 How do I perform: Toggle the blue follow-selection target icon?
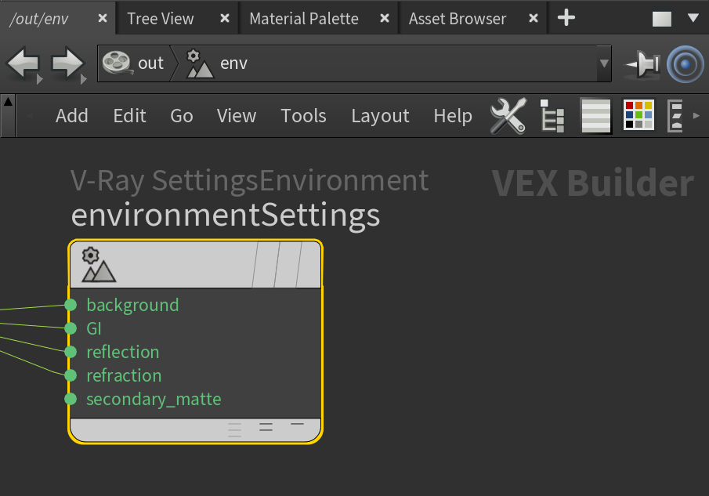[685, 64]
